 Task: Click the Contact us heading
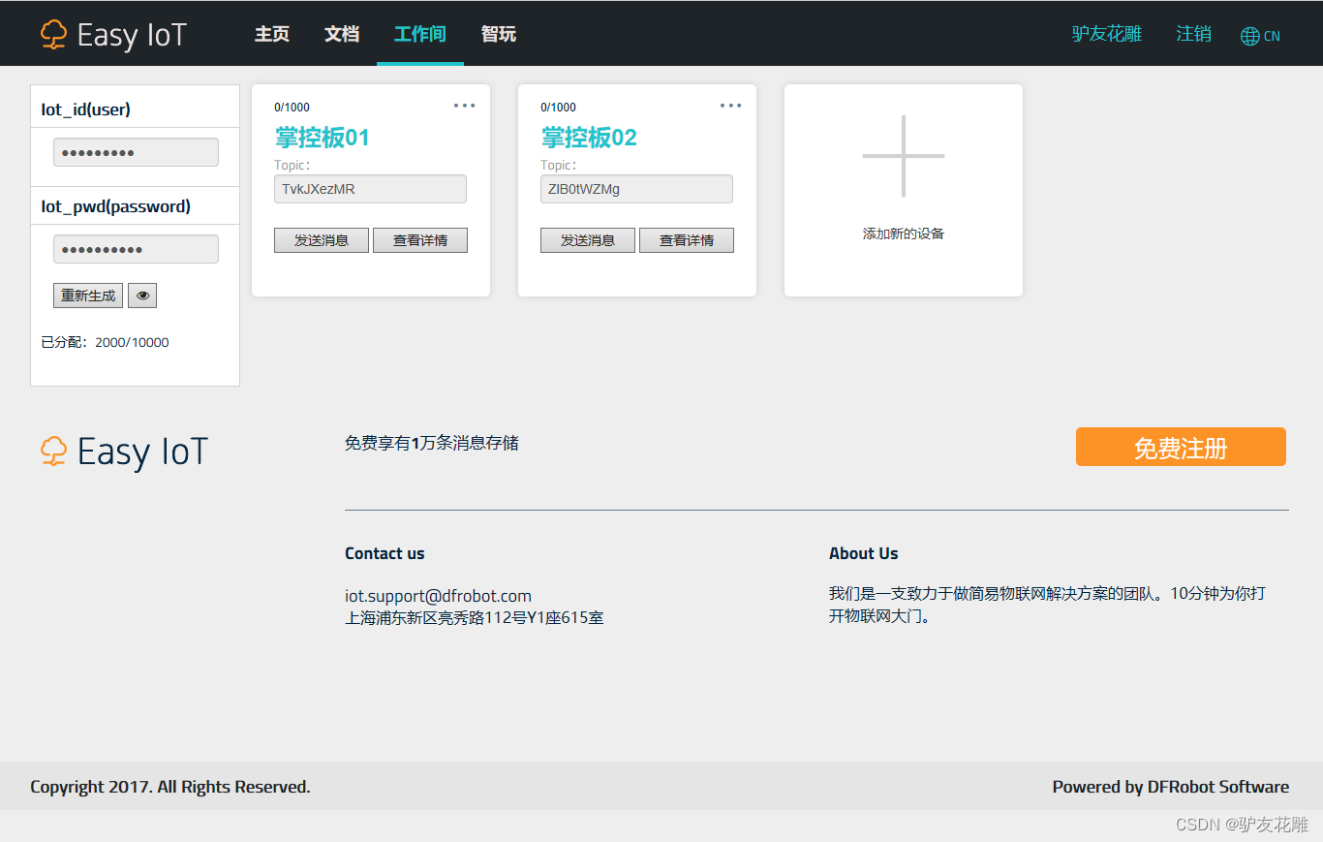point(385,553)
